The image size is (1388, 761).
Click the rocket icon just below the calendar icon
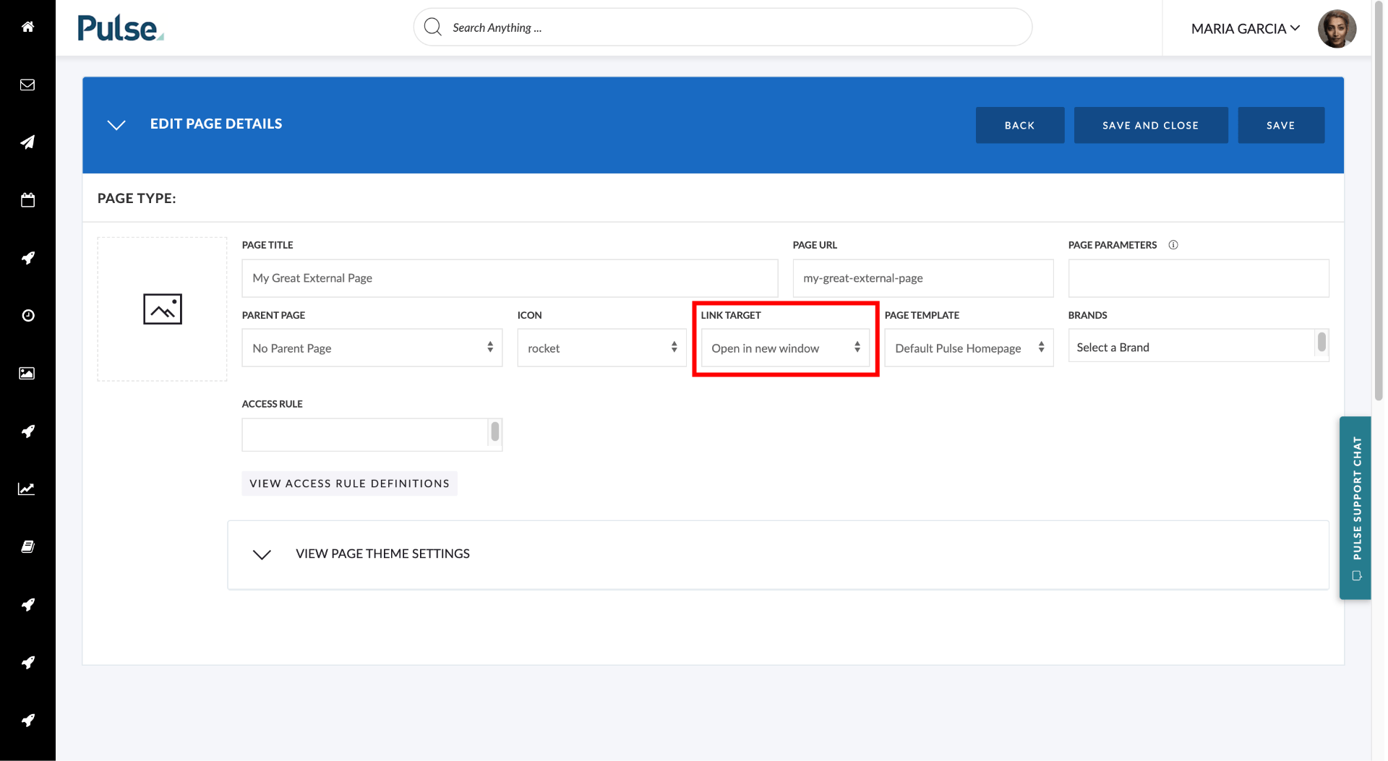point(27,258)
